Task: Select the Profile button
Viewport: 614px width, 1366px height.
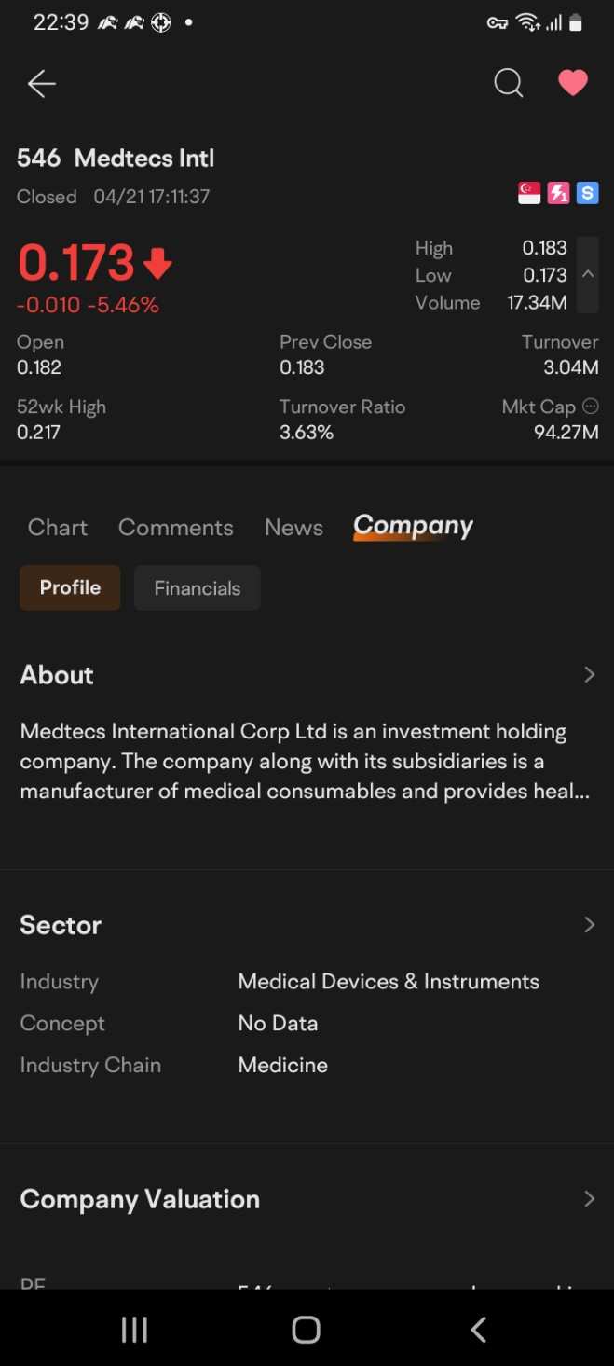Action: pos(70,587)
